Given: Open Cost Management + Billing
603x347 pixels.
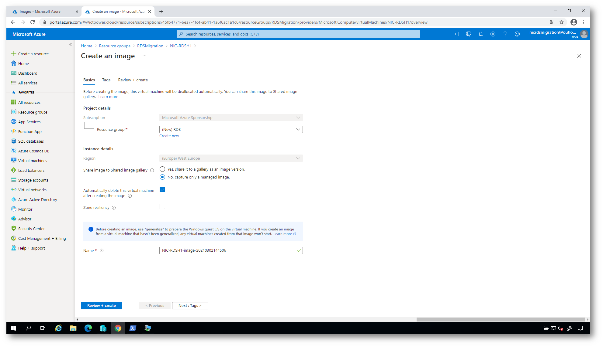Looking at the screenshot, I should [42, 238].
